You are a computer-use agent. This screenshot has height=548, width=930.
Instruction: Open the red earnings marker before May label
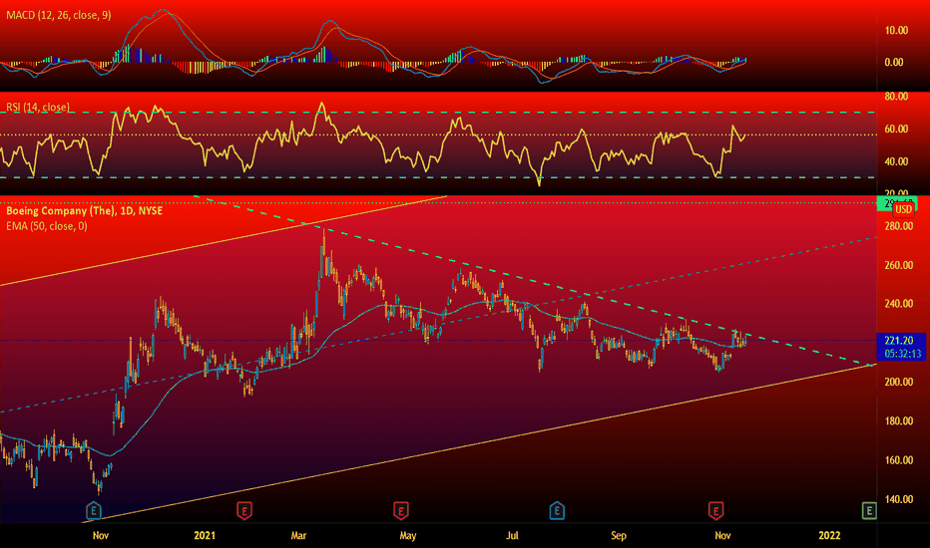click(x=401, y=510)
